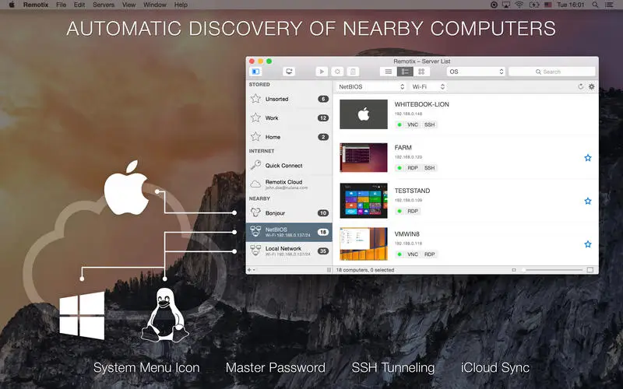The height and width of the screenshot is (389, 623).
Task: Switch to compact list view mode
Action: click(x=388, y=72)
